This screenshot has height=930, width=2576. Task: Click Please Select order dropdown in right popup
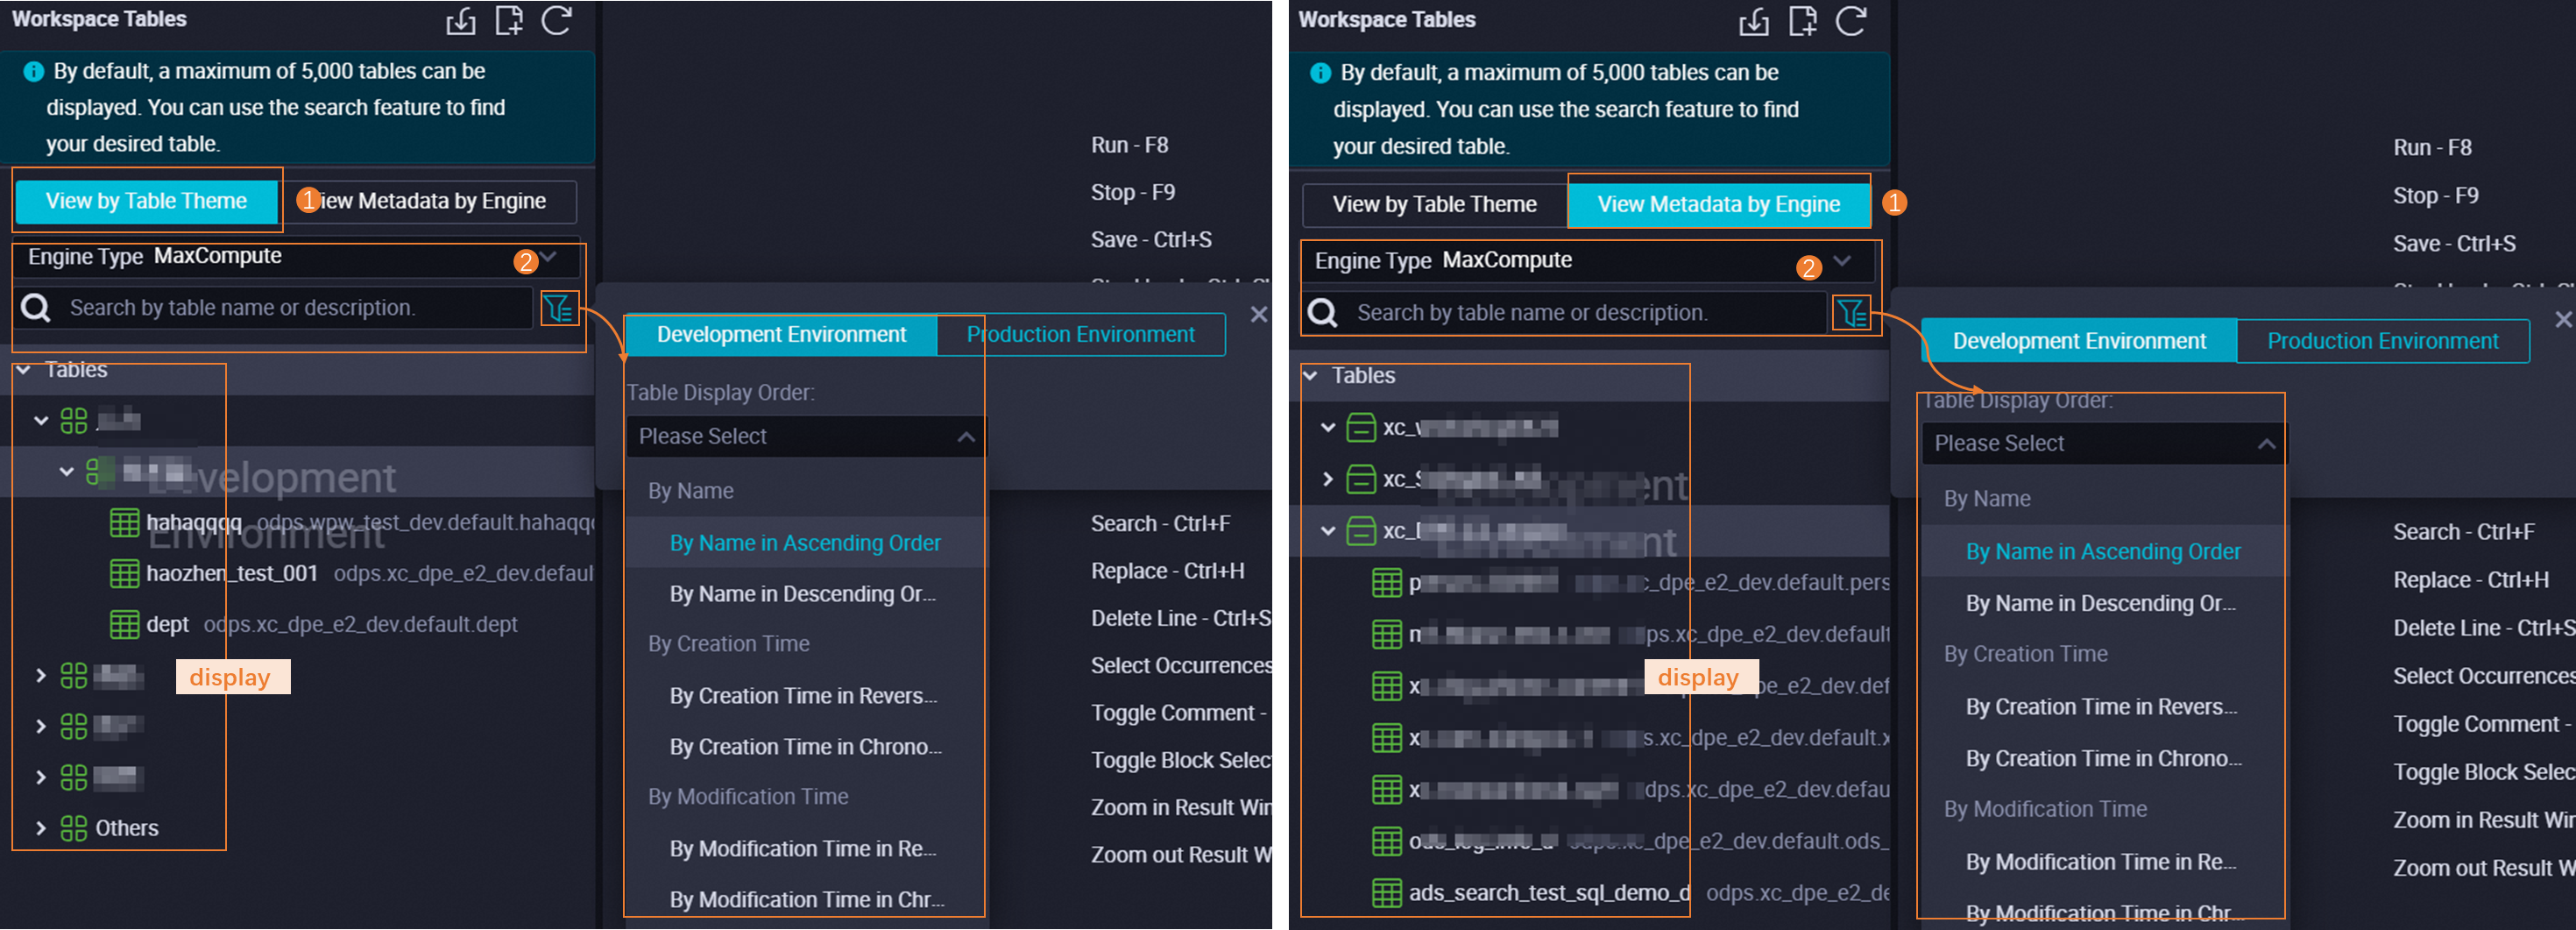[x=2102, y=443]
